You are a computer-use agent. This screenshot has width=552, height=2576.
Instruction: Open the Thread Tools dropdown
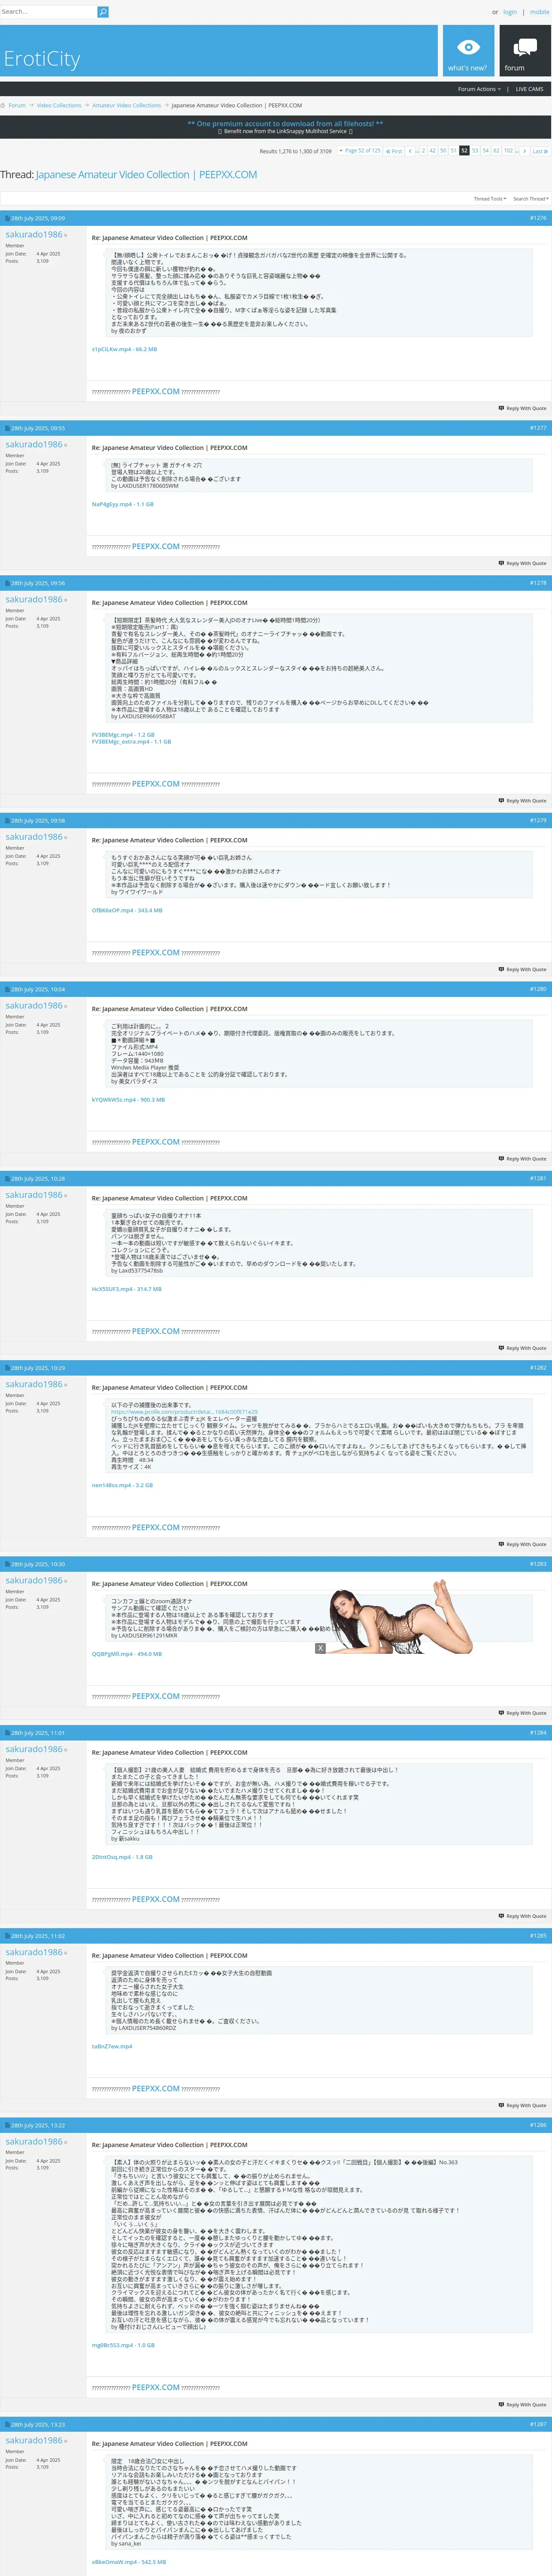490,199
